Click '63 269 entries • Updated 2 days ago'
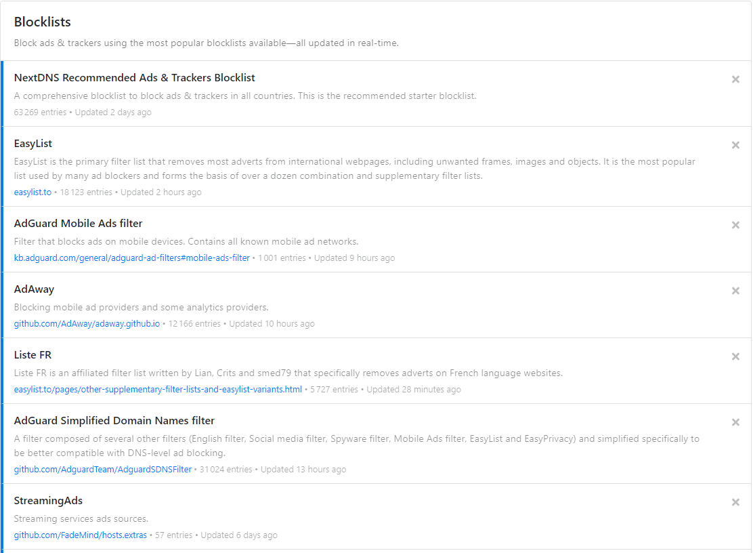This screenshot has height=553, width=753. [x=83, y=112]
